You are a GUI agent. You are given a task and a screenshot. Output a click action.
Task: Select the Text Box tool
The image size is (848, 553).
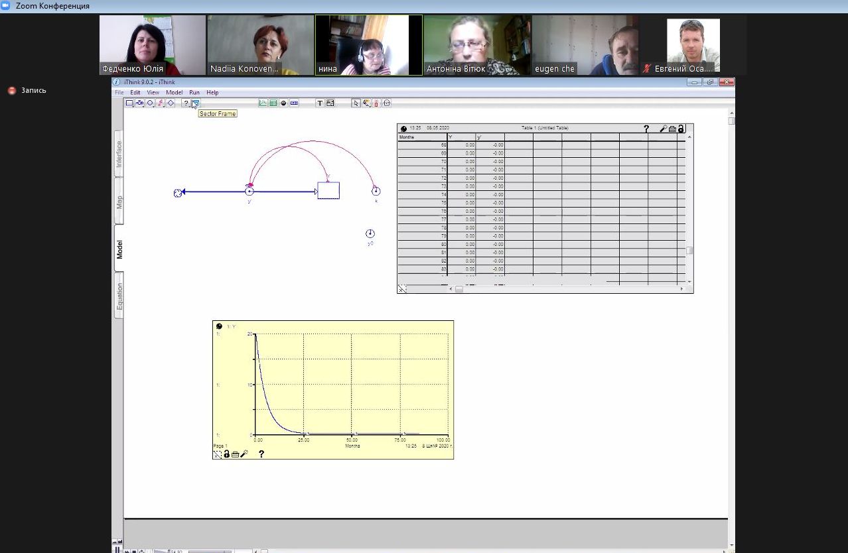click(320, 103)
